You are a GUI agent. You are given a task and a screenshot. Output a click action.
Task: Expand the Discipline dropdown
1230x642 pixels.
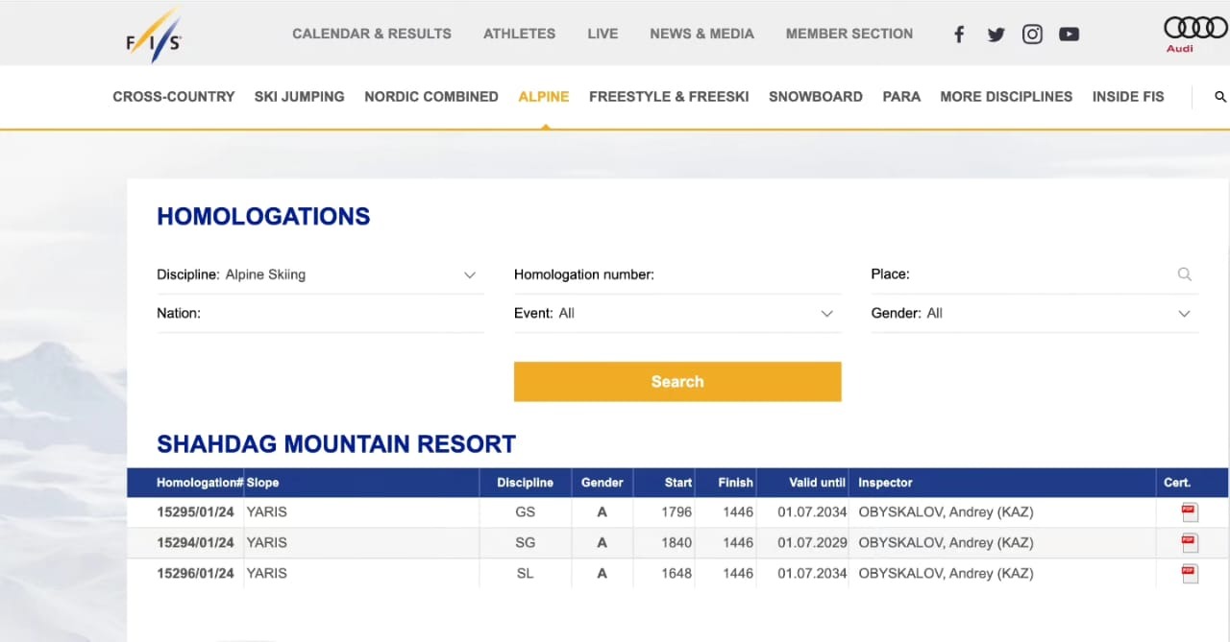pos(469,275)
